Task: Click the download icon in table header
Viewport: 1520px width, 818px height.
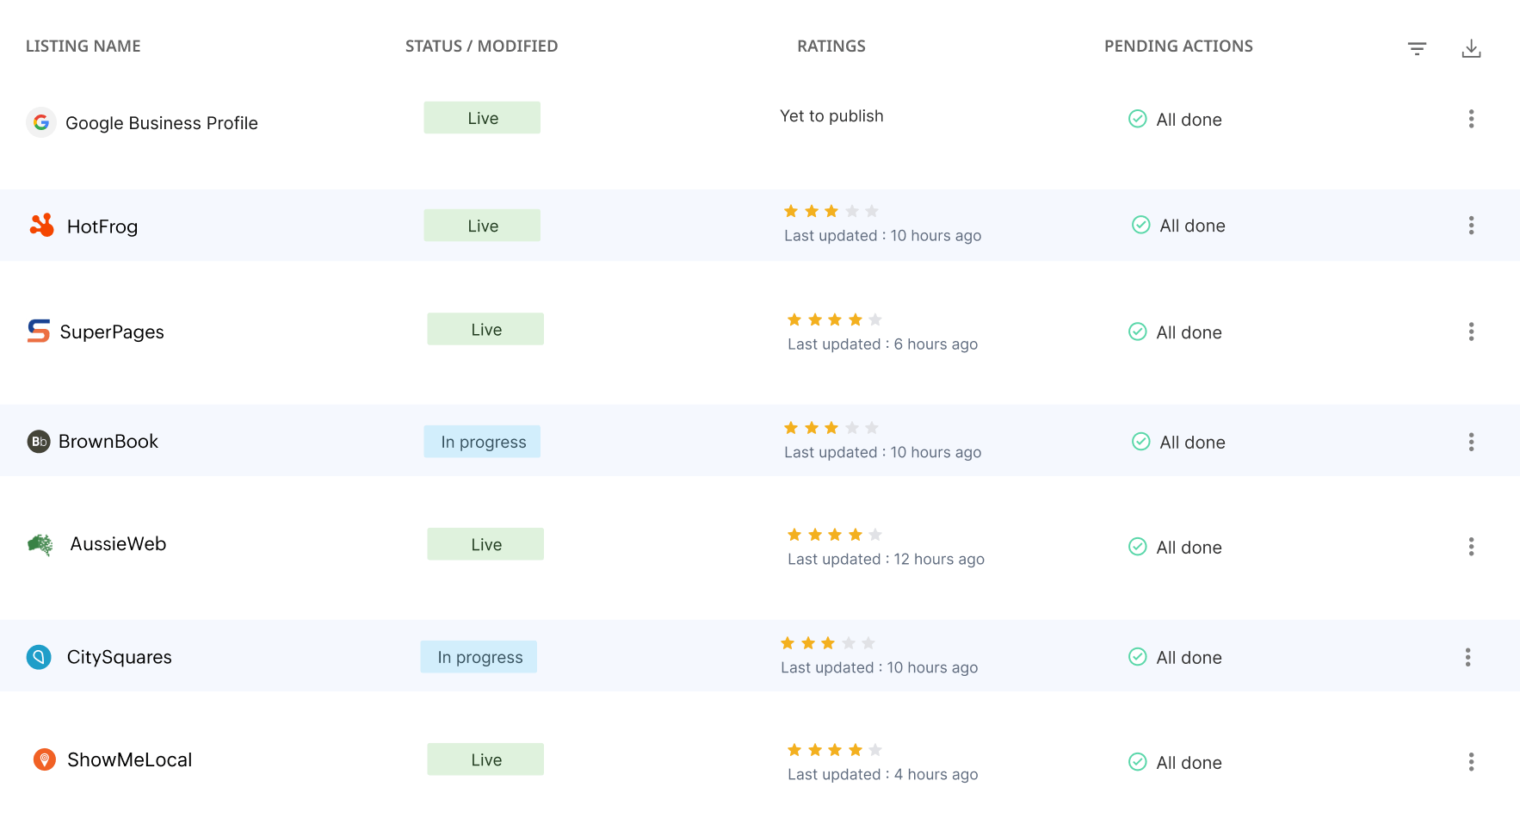Action: [1471, 49]
